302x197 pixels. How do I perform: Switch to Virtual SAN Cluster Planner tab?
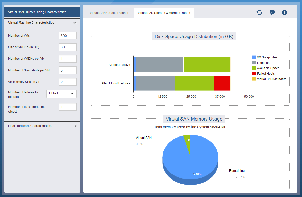pos(109,13)
